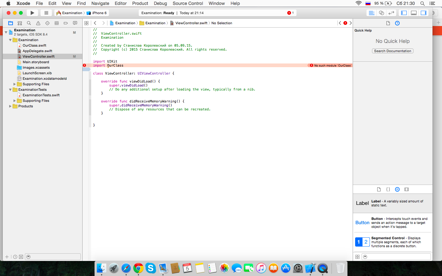Switch to the Assistant editor

point(381,13)
